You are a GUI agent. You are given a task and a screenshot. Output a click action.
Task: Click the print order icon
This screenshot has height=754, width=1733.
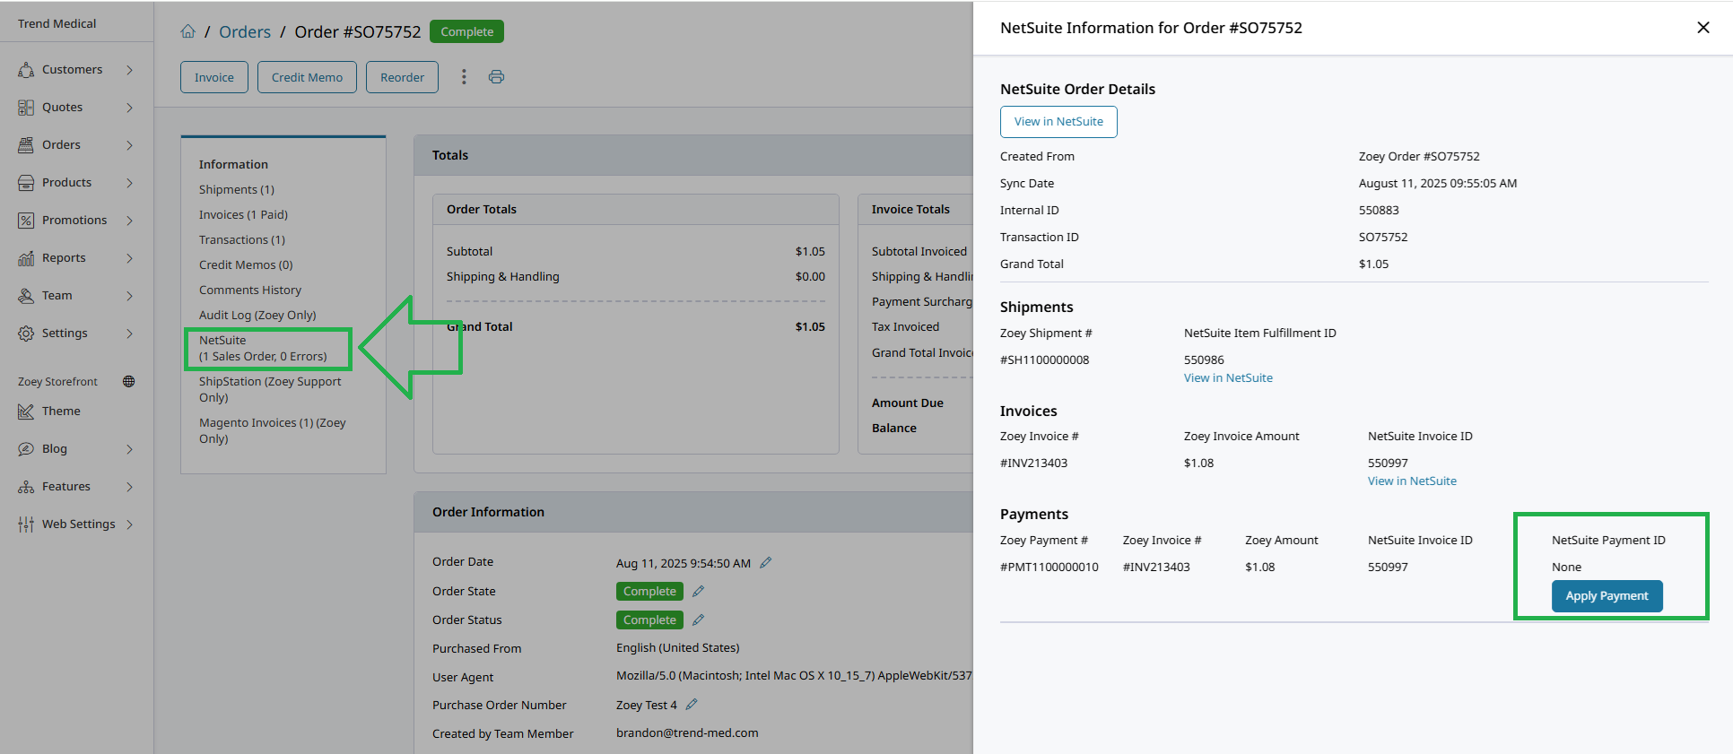pos(496,77)
